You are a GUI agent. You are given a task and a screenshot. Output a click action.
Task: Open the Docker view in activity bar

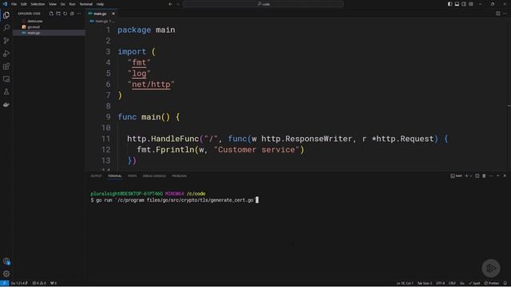pyautogui.click(x=6, y=104)
